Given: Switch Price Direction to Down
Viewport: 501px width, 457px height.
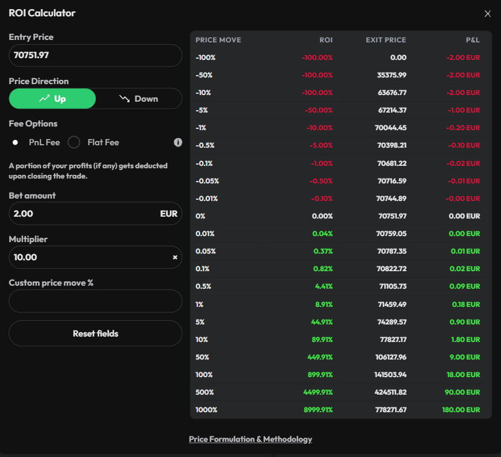Looking at the screenshot, I should click(x=139, y=99).
